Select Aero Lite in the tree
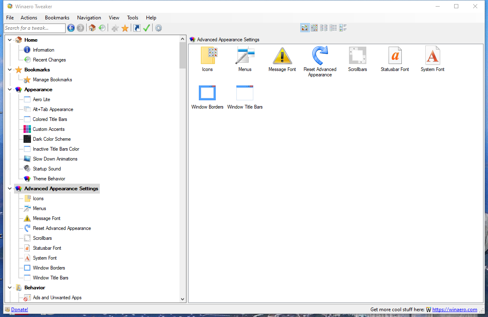Image resolution: width=488 pixels, height=317 pixels. 41,99
